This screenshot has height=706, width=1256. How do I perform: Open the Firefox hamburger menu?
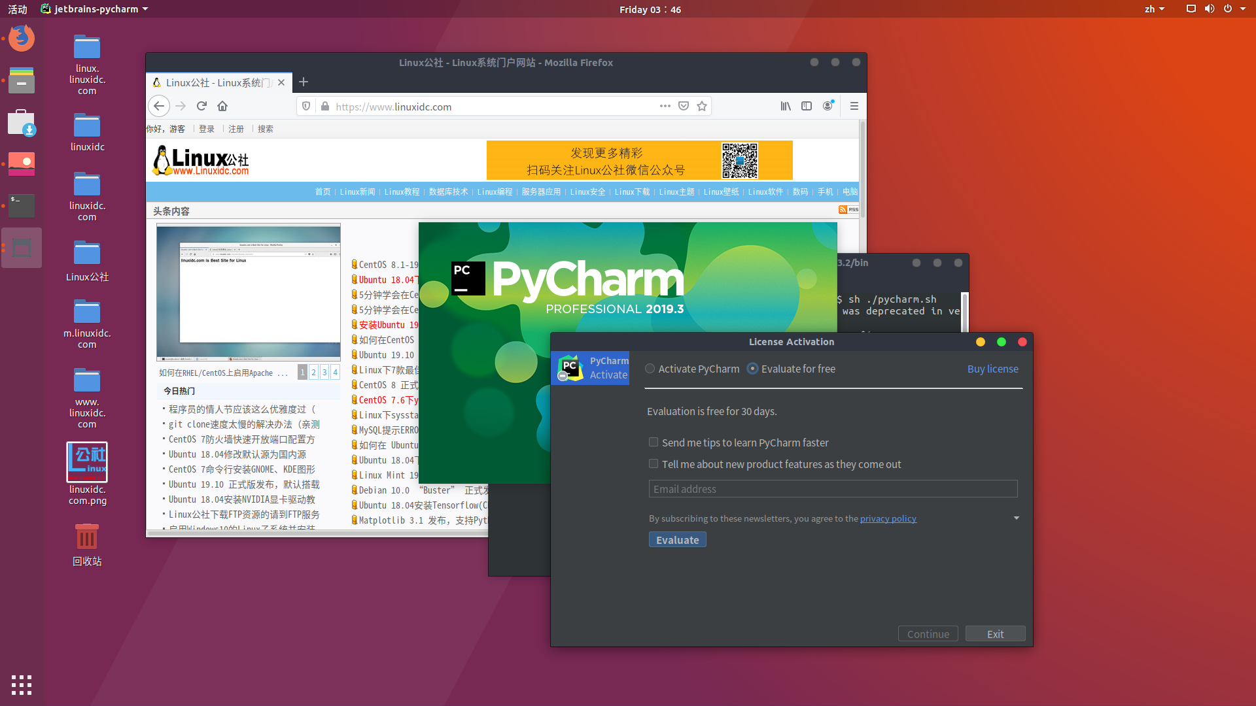pos(854,106)
